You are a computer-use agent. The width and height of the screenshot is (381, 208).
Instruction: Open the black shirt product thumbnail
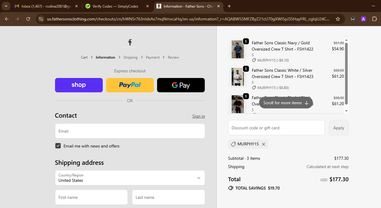click(x=238, y=104)
